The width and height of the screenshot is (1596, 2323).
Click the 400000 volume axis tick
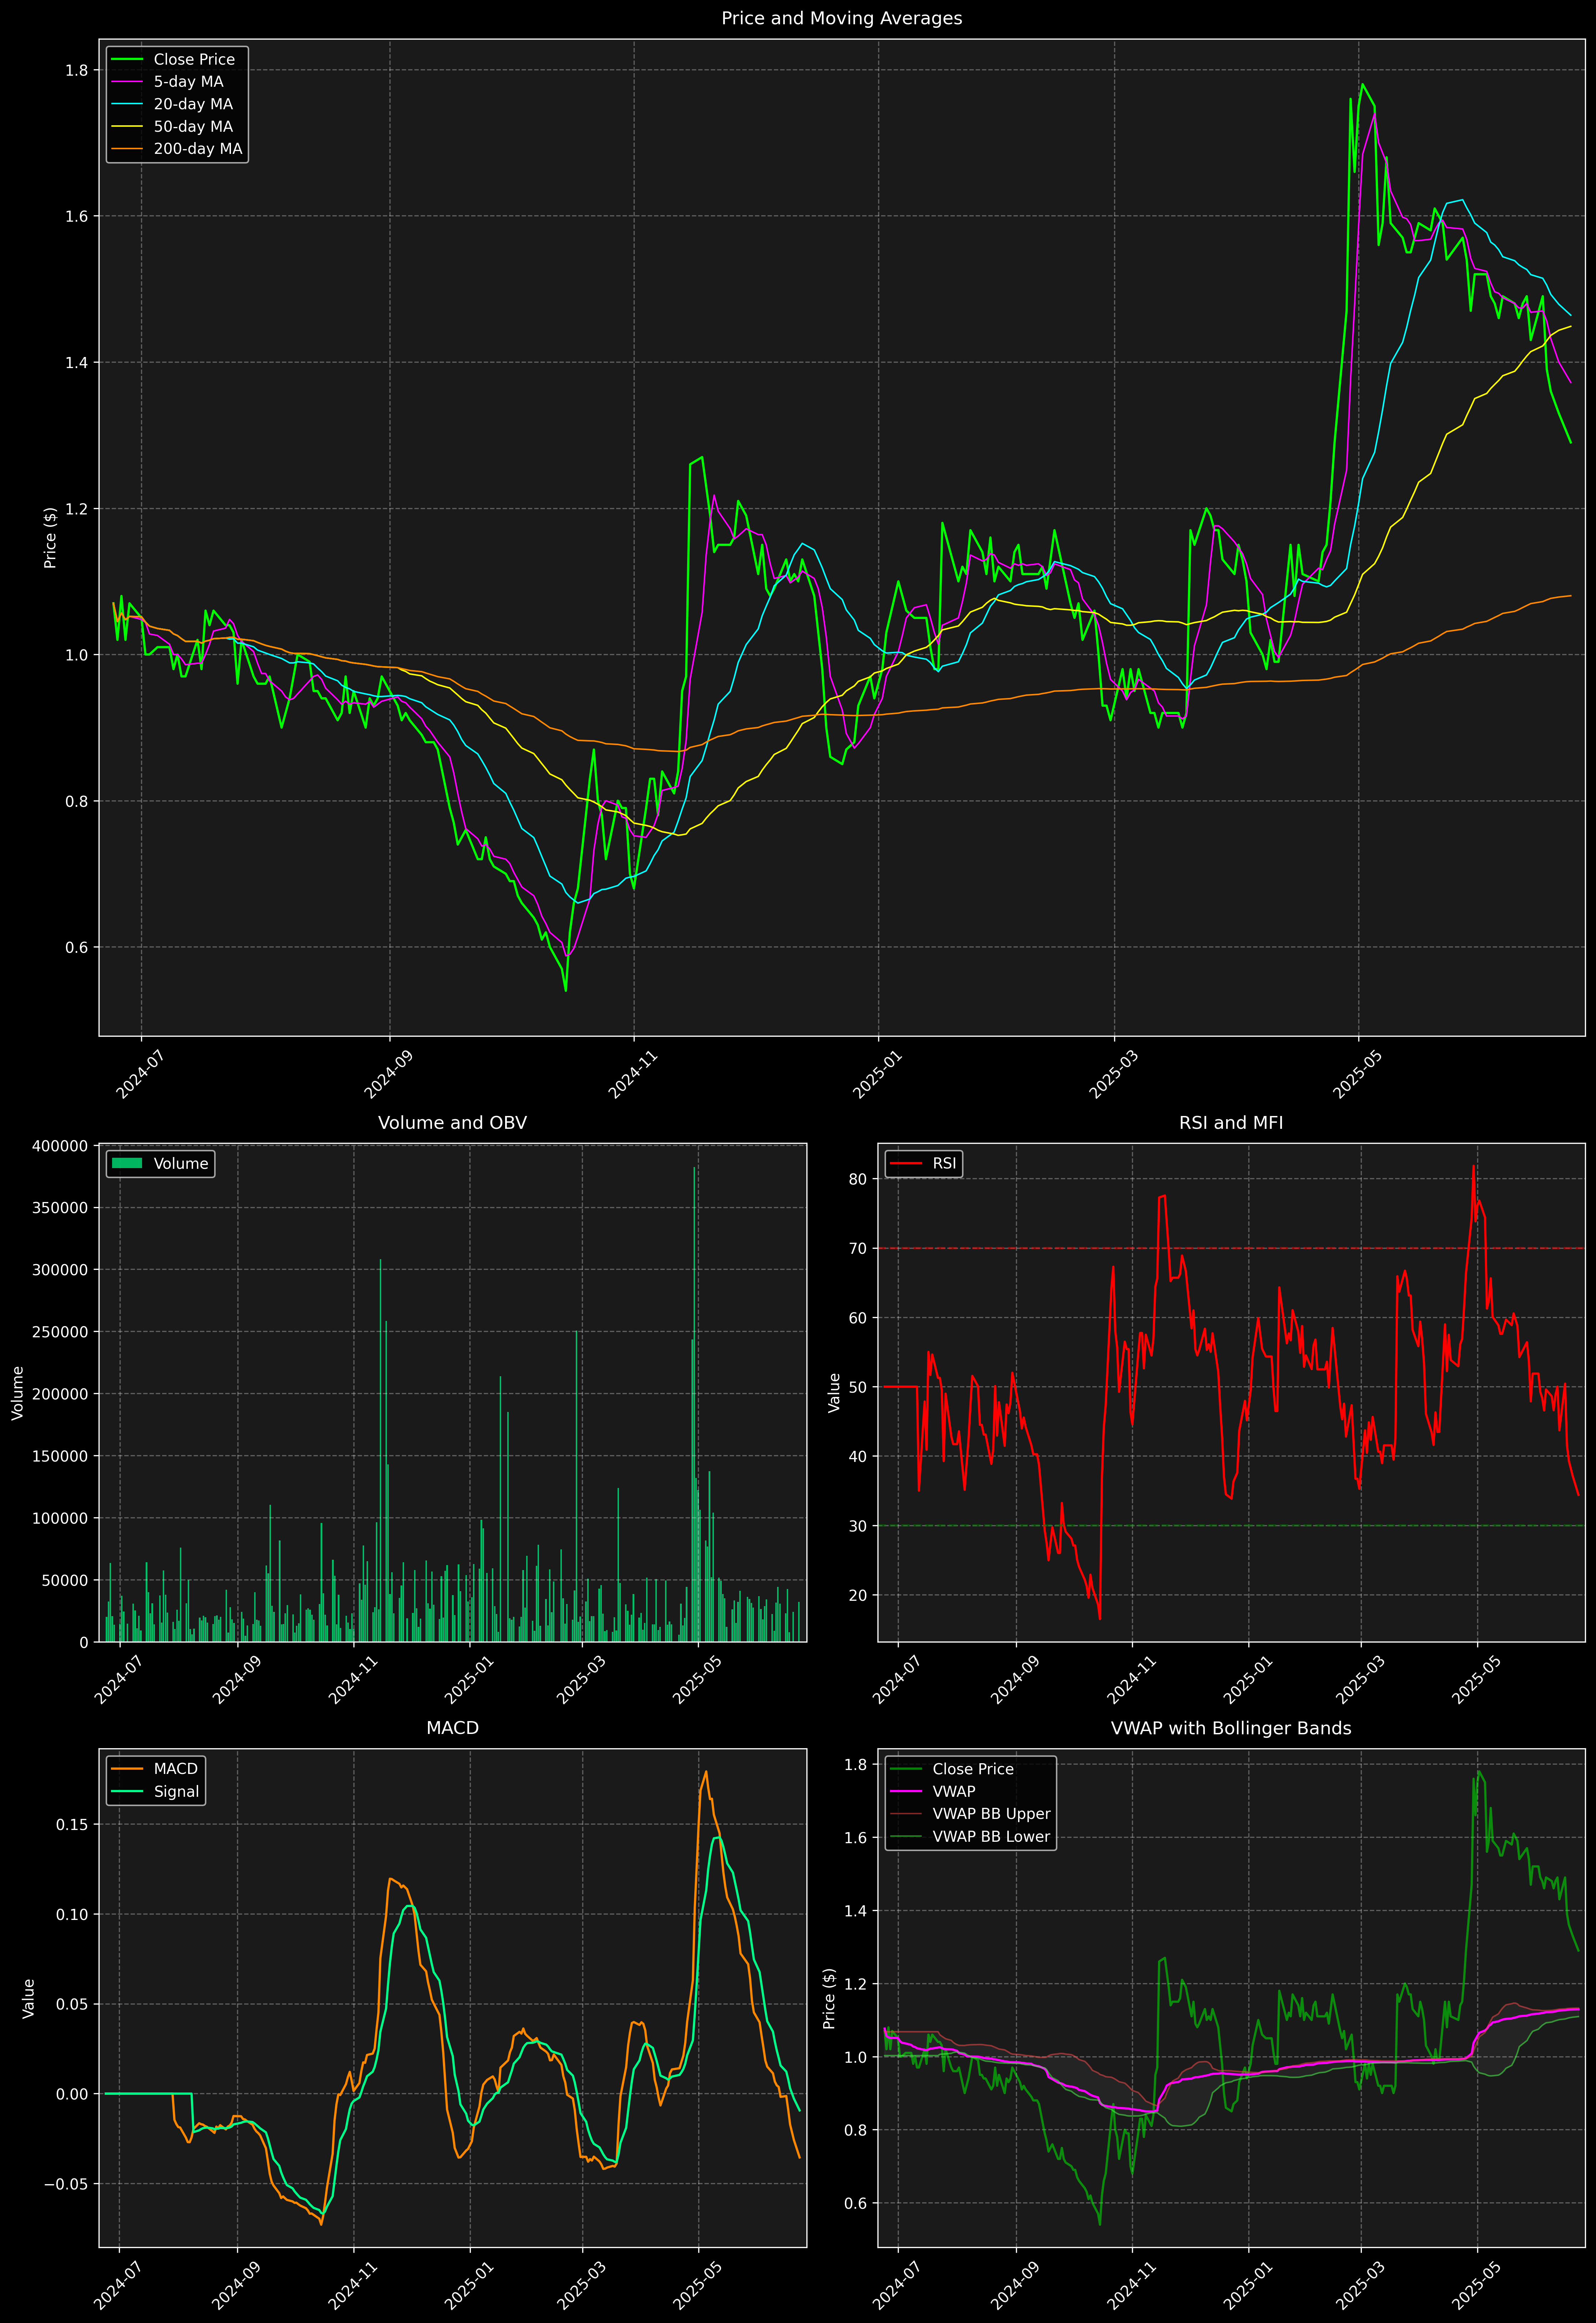point(60,1146)
